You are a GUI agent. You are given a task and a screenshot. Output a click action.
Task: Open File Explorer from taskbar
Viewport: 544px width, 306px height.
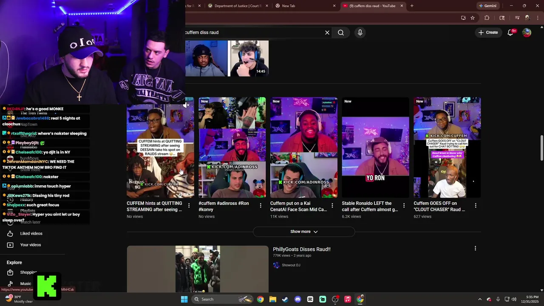point(272,299)
